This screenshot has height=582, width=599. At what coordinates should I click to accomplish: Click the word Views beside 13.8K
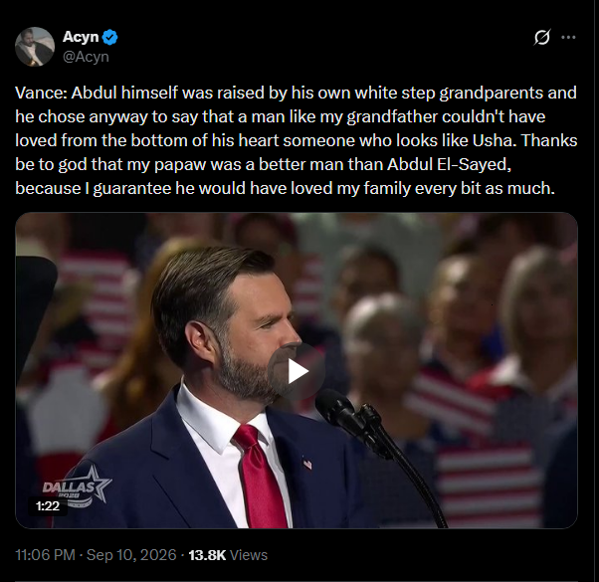click(x=249, y=555)
